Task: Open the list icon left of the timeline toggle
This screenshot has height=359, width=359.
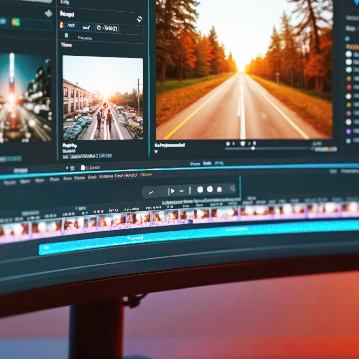Action: (x=72, y=168)
